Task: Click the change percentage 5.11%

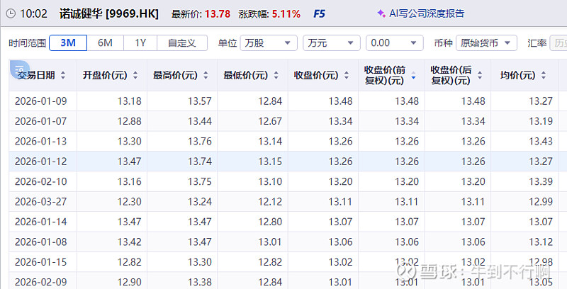Action: [x=286, y=14]
